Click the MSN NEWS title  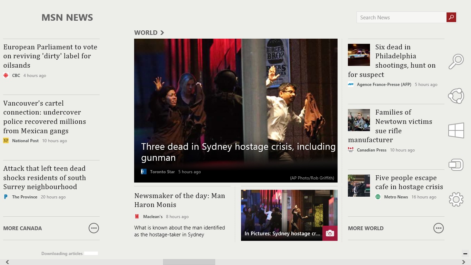point(67,18)
